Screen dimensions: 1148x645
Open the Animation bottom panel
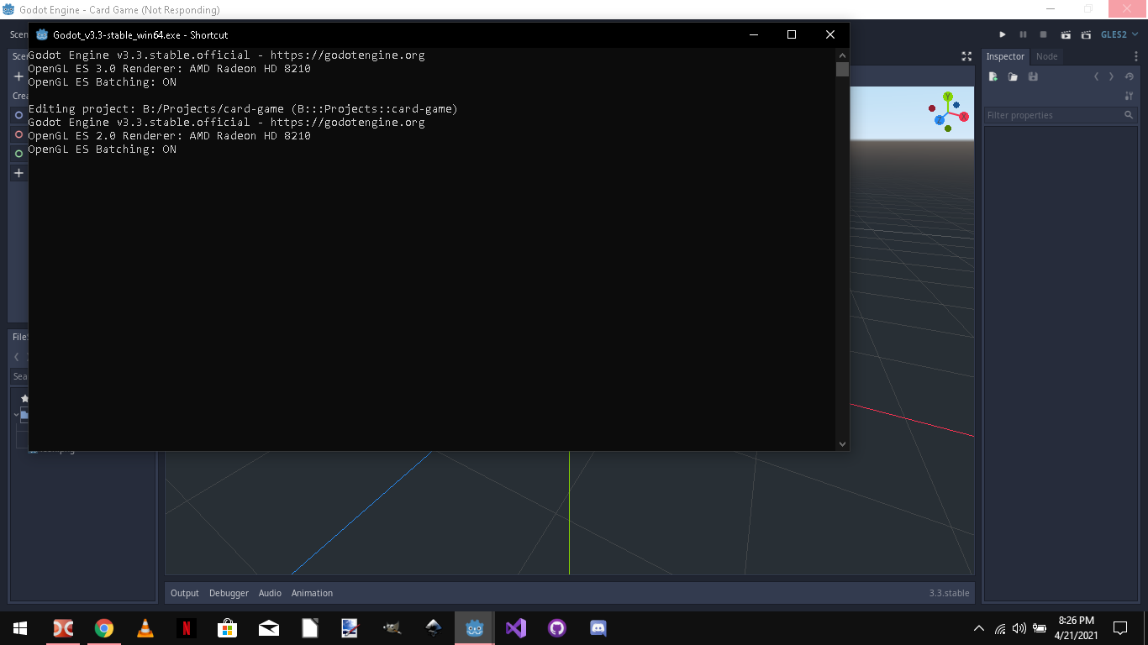point(312,593)
